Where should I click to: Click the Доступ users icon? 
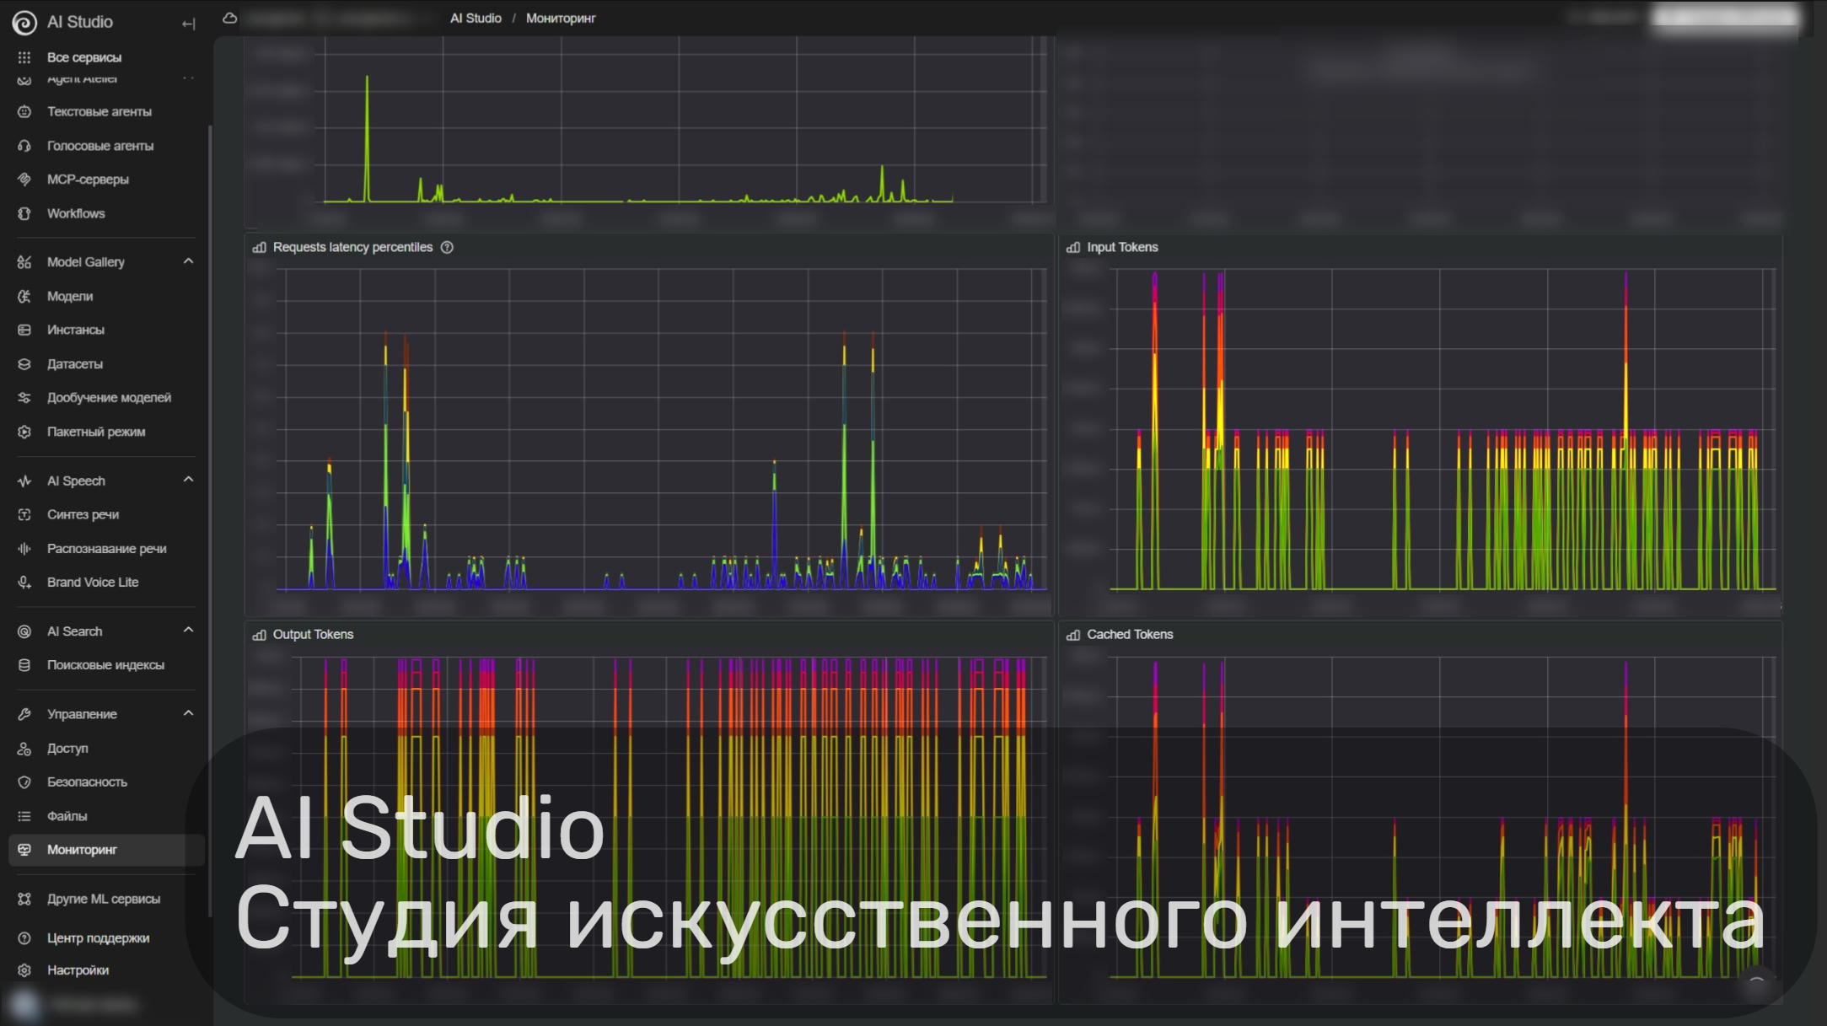tap(24, 749)
